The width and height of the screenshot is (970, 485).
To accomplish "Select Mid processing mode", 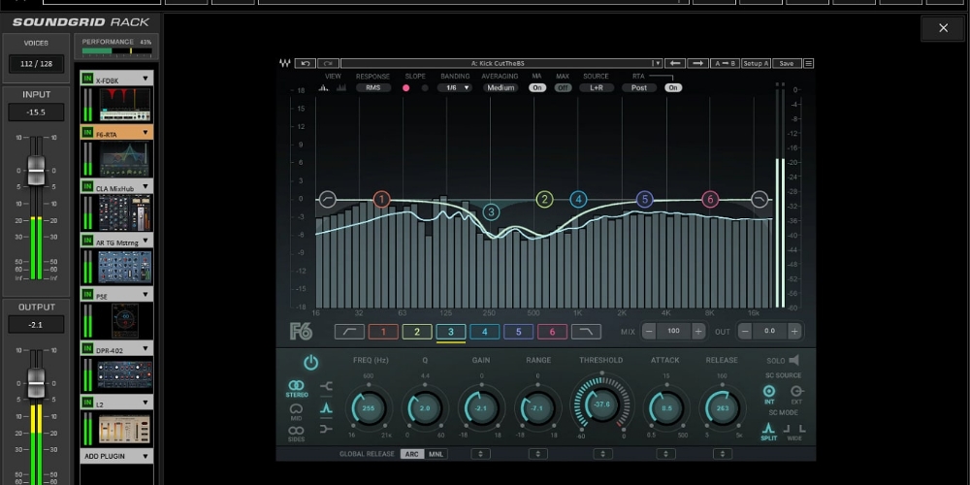I will tap(296, 412).
